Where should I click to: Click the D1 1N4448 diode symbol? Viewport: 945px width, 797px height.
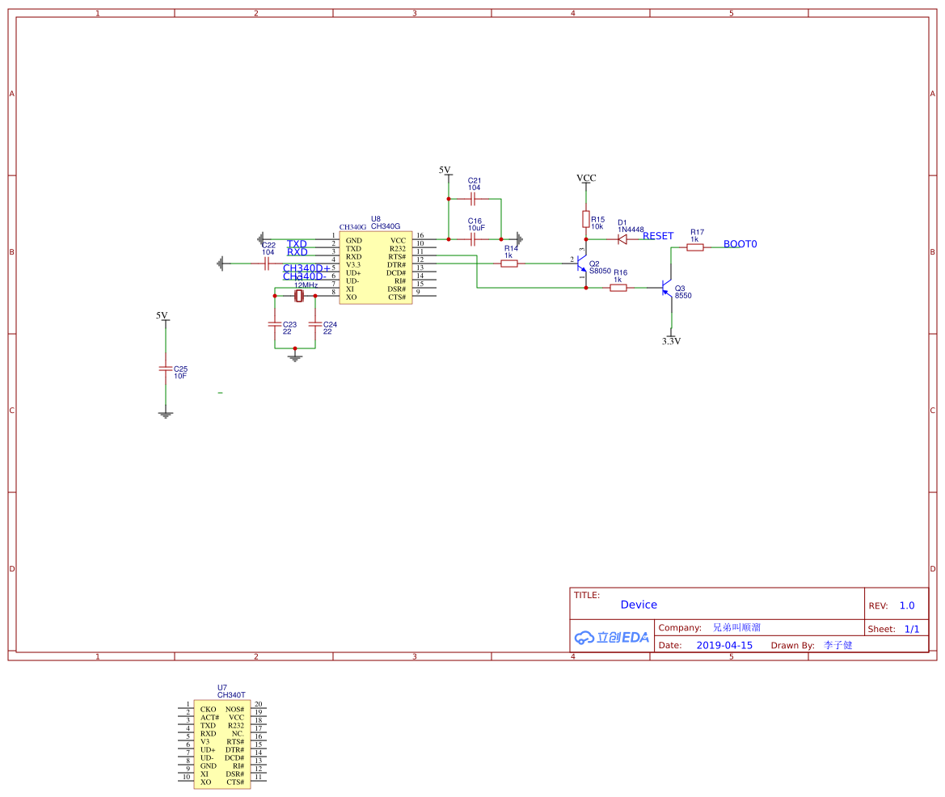pyautogui.click(x=622, y=239)
